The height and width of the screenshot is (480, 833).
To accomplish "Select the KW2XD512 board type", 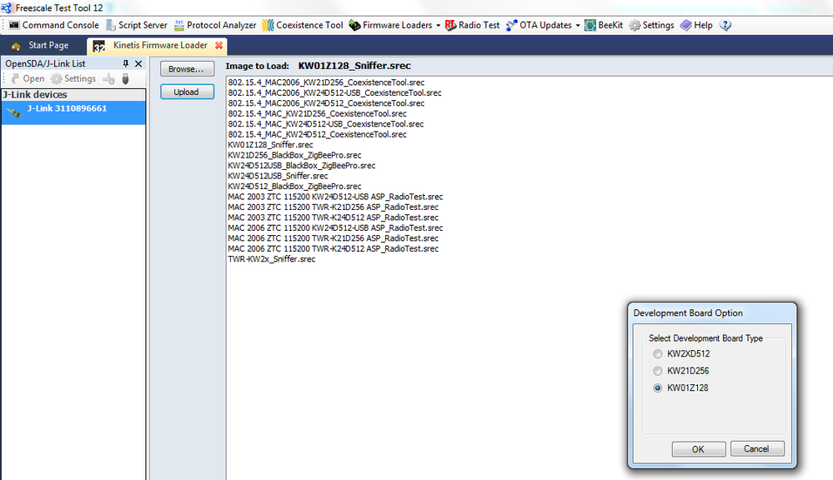I will tap(681, 353).
